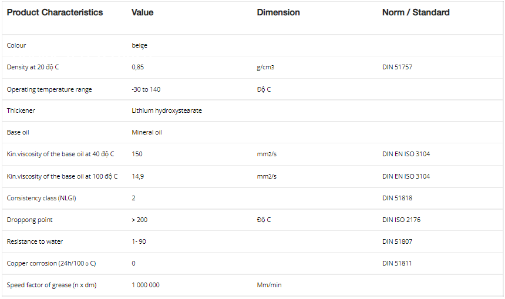Click the beige colour value
The height and width of the screenshot is (299, 505).
point(140,45)
